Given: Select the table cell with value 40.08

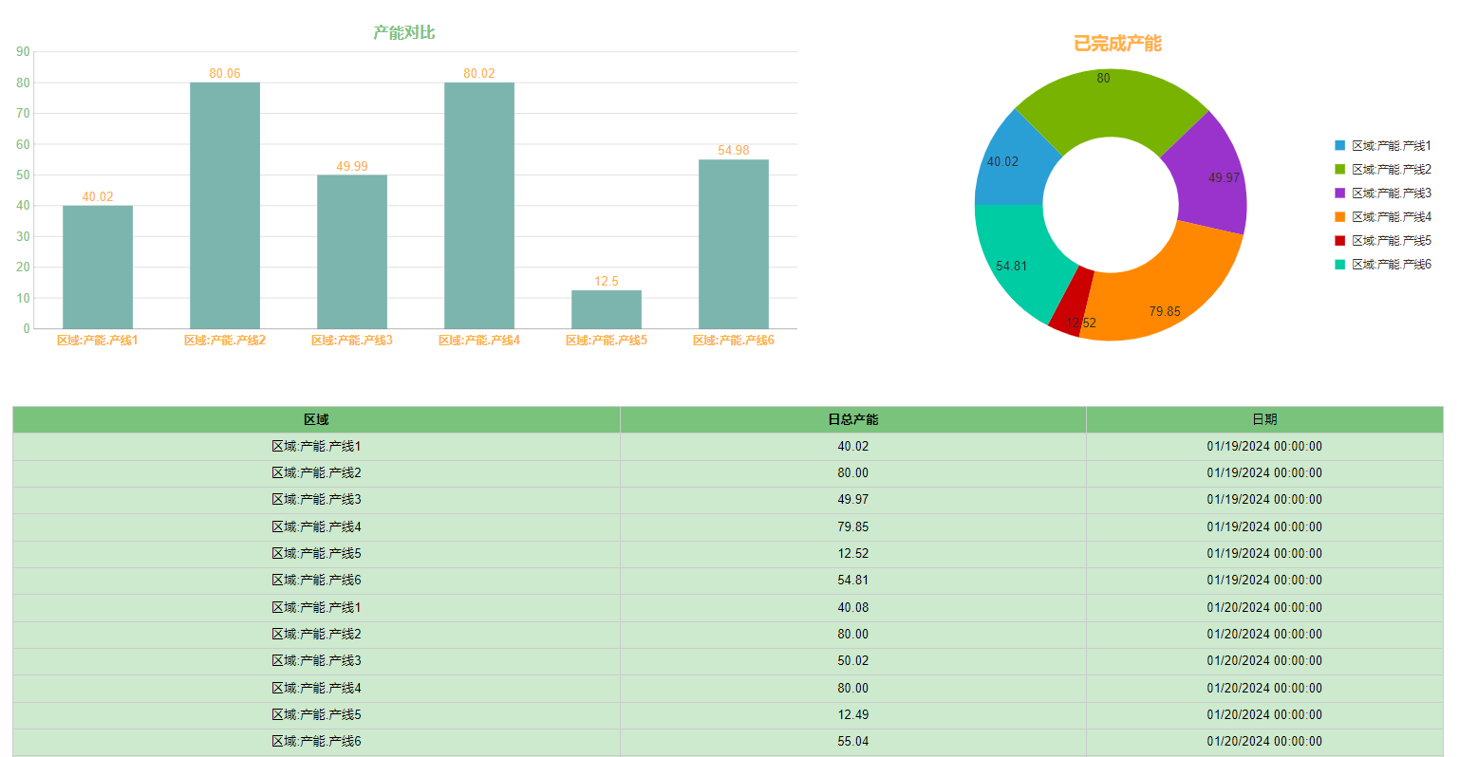Looking at the screenshot, I should (852, 607).
